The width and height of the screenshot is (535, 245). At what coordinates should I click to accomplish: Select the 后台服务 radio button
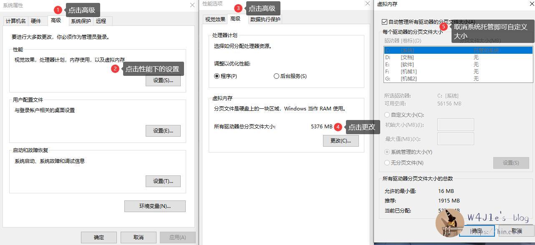(x=276, y=76)
